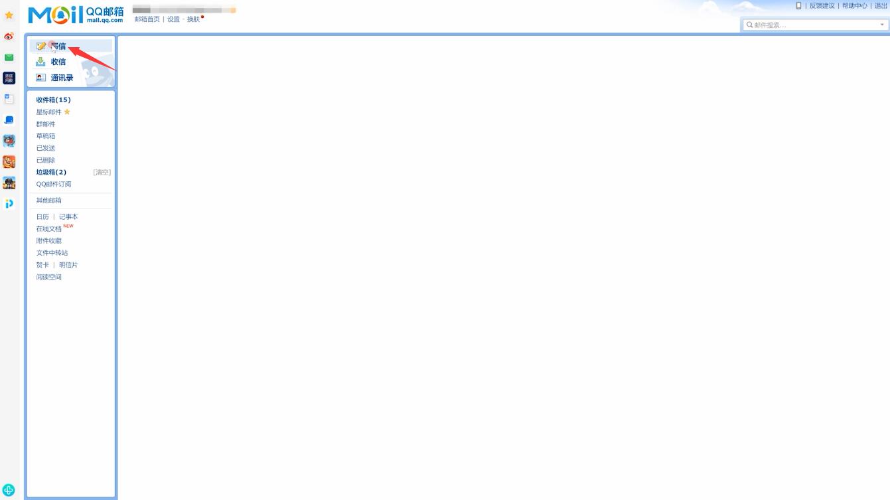This screenshot has height=500, width=890.
Task: Open 设置 settings link in header
Action: click(173, 19)
